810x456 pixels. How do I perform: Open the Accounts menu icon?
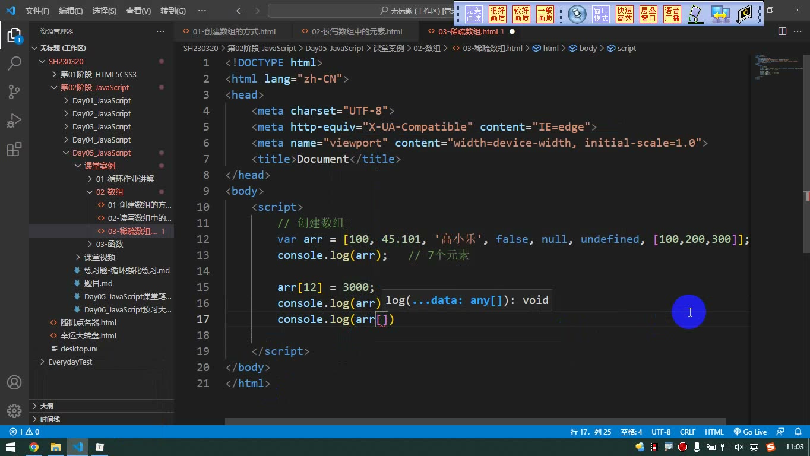(x=14, y=382)
